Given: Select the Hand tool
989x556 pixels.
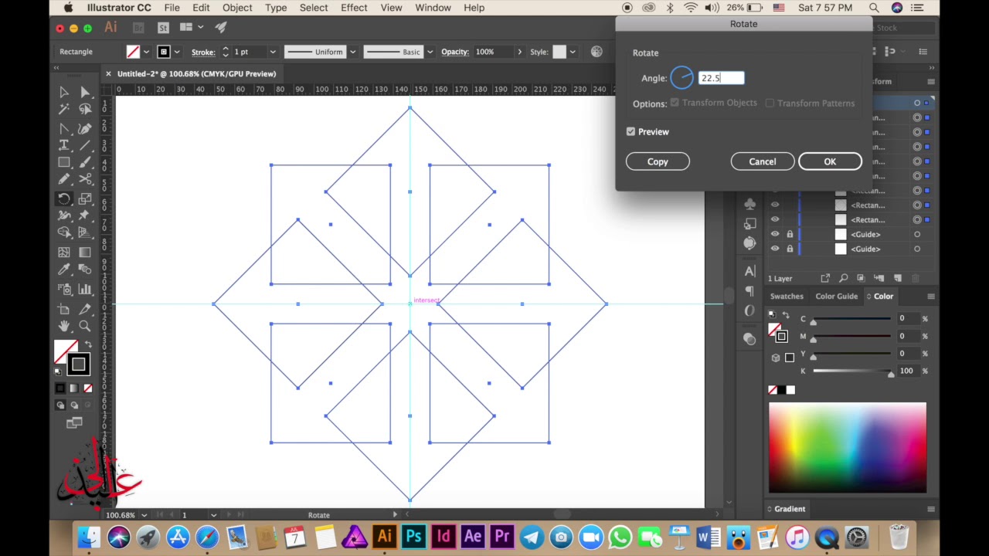Looking at the screenshot, I should 64,327.
